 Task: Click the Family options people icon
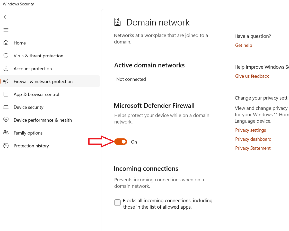coord(6,133)
